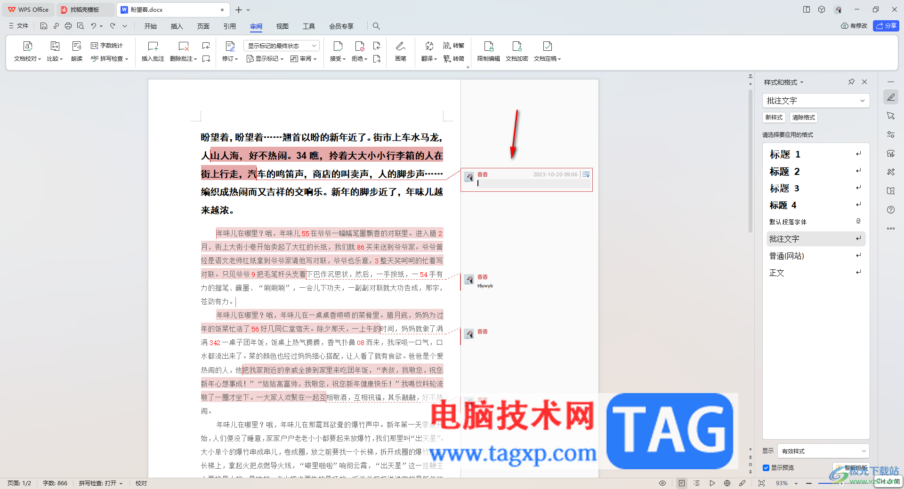The width and height of the screenshot is (904, 489).
Task: Click the 有修改 status button
Action: click(854, 26)
